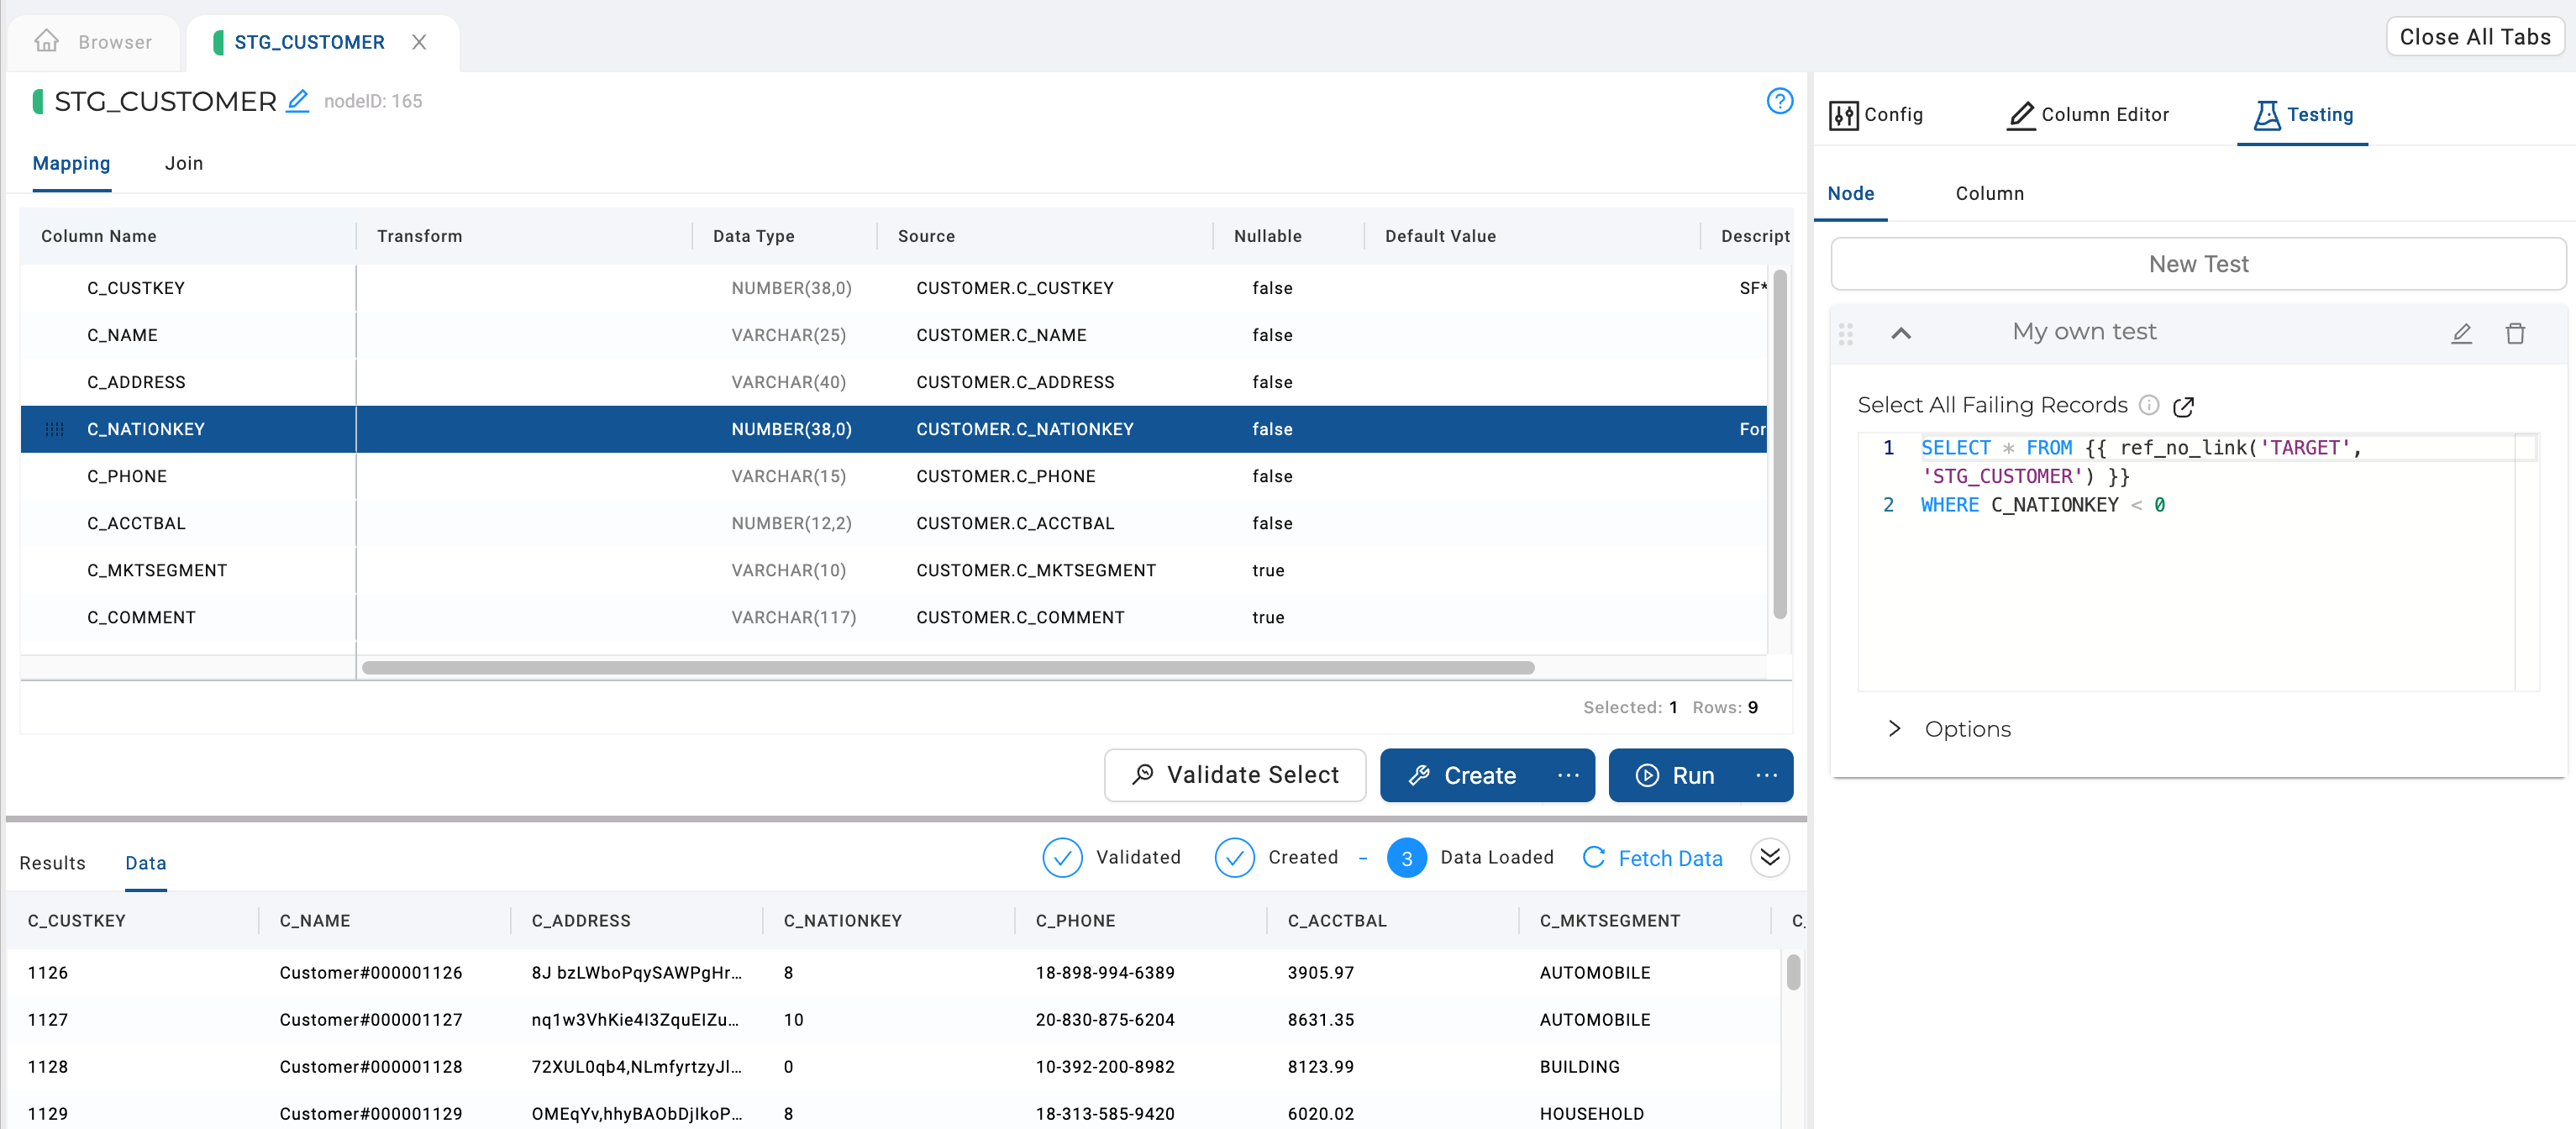Expand the Options section
This screenshot has width=2576, height=1129.
point(1897,728)
